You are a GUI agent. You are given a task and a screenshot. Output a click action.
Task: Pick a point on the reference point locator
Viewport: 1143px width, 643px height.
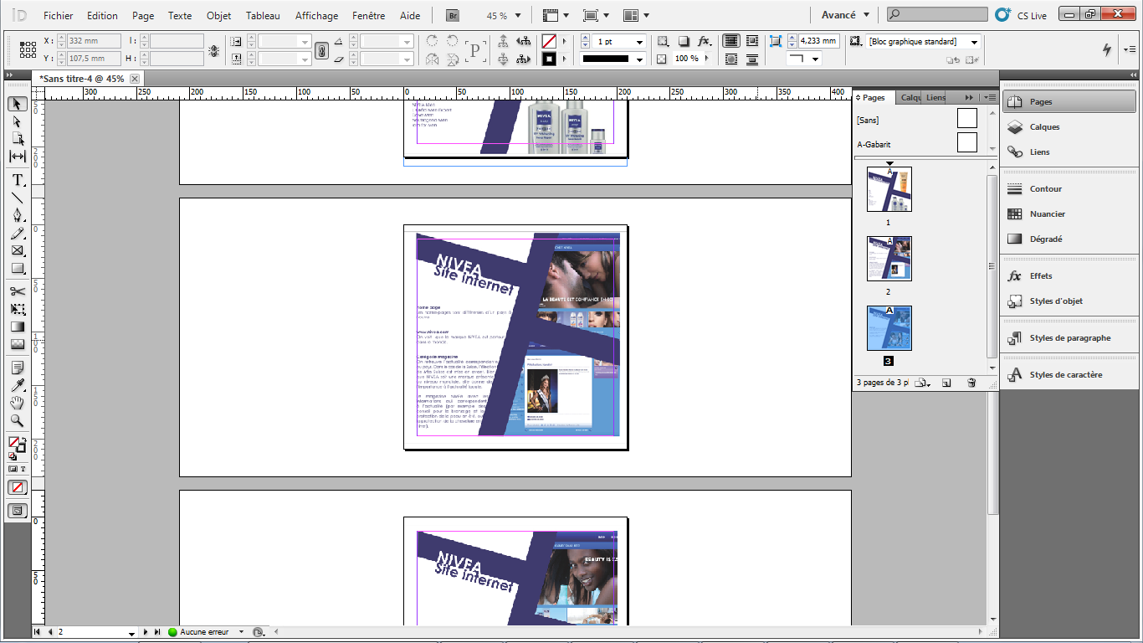pyautogui.click(x=28, y=49)
